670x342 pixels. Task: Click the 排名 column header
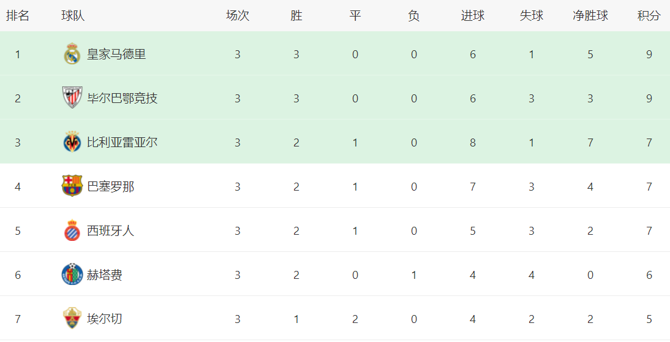pos(18,16)
